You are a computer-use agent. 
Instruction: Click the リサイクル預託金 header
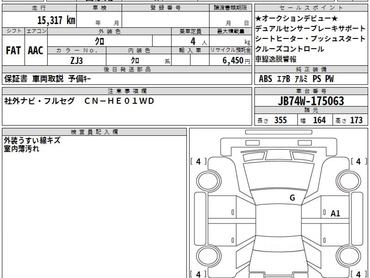pyautogui.click(x=230, y=50)
